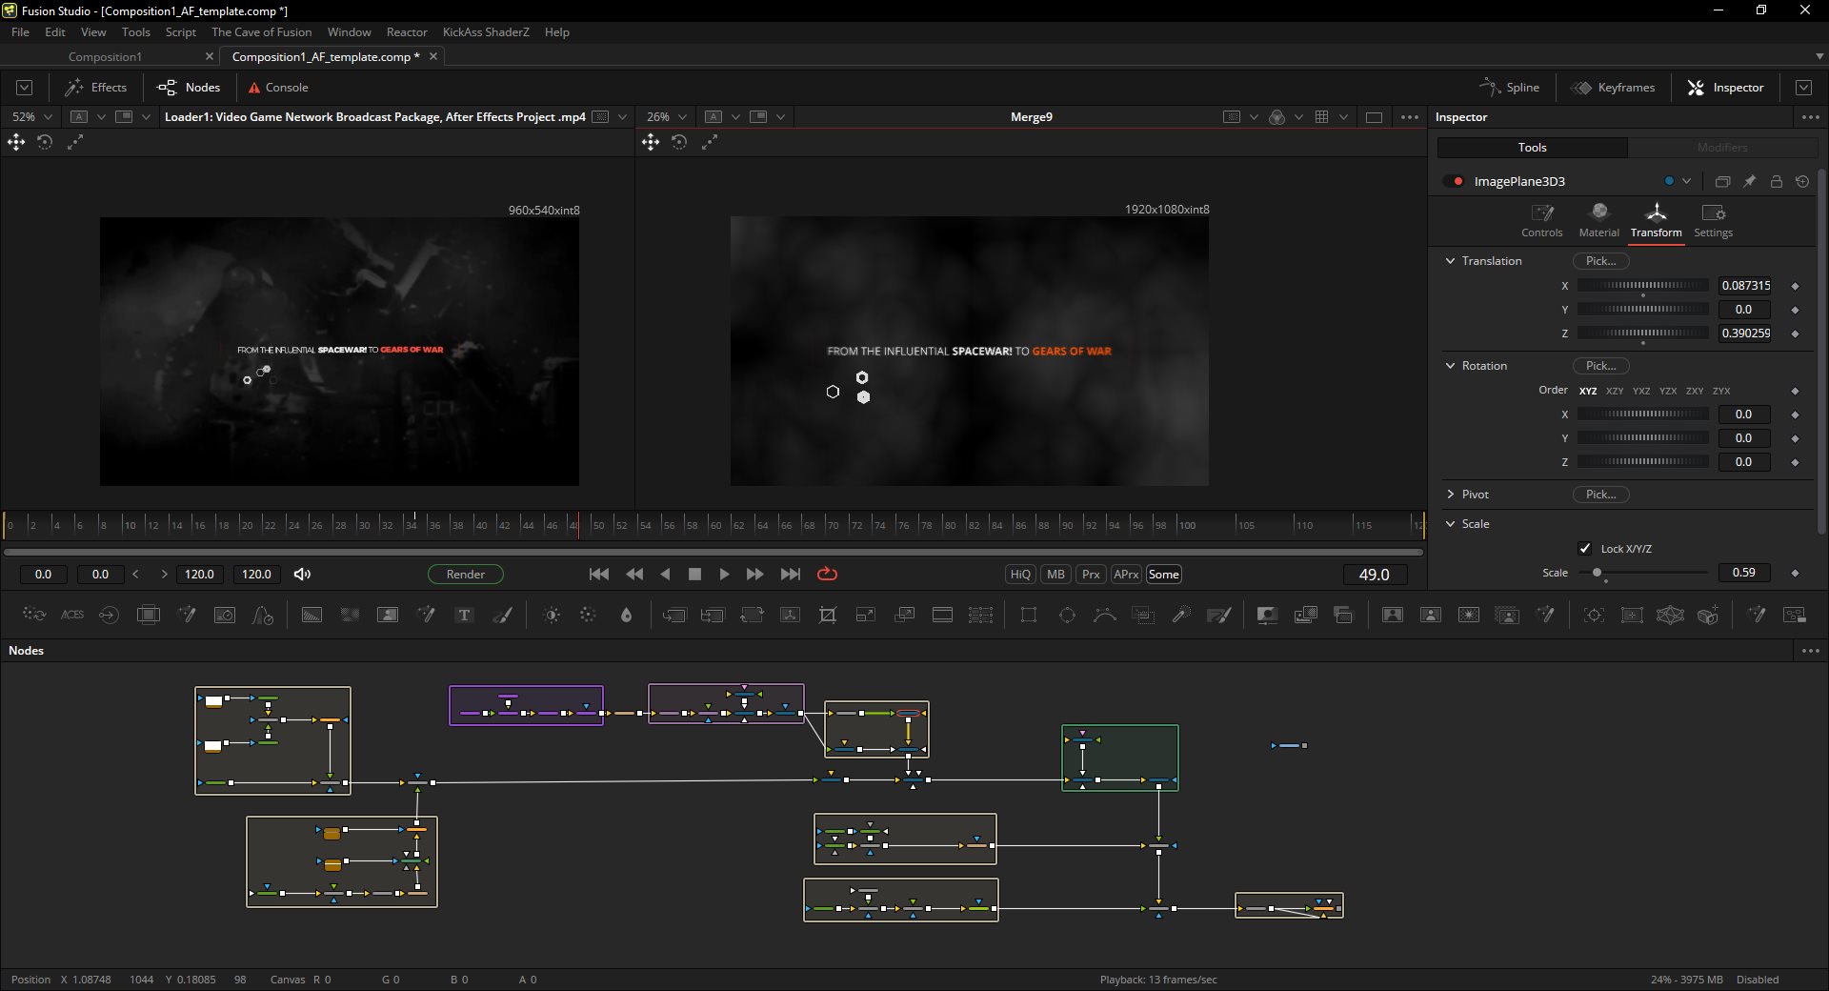The width and height of the screenshot is (1829, 991).
Task: Click the fit-to-view icon in left viewer
Action: [75, 142]
